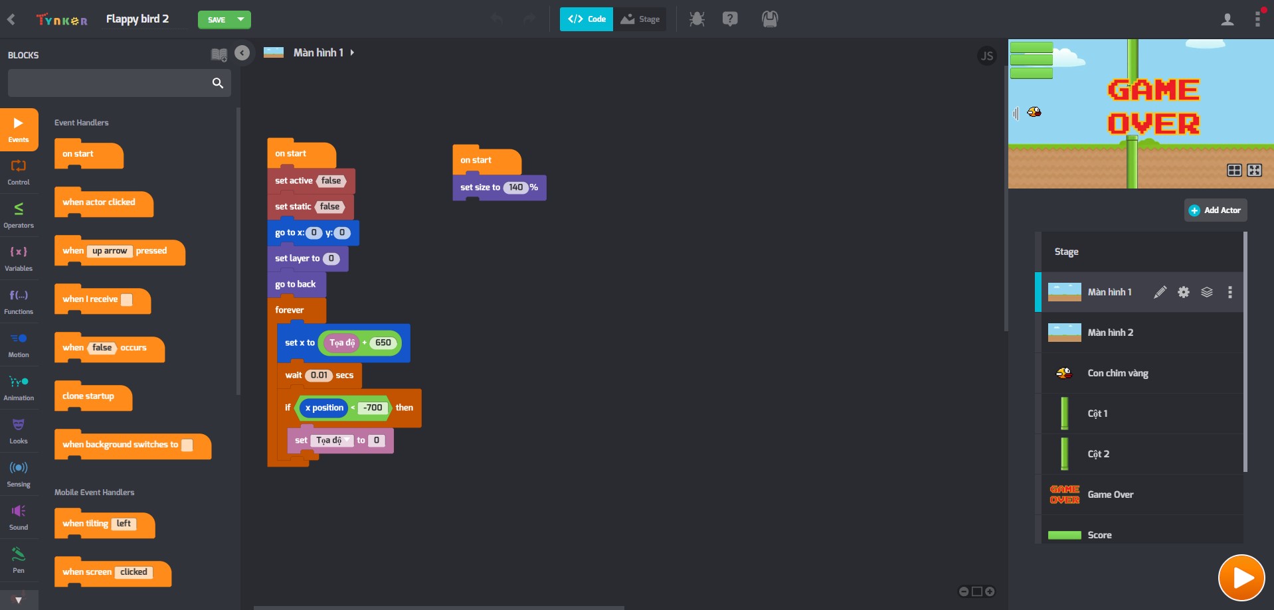
Task: Select the Sound block category
Action: pos(19,518)
